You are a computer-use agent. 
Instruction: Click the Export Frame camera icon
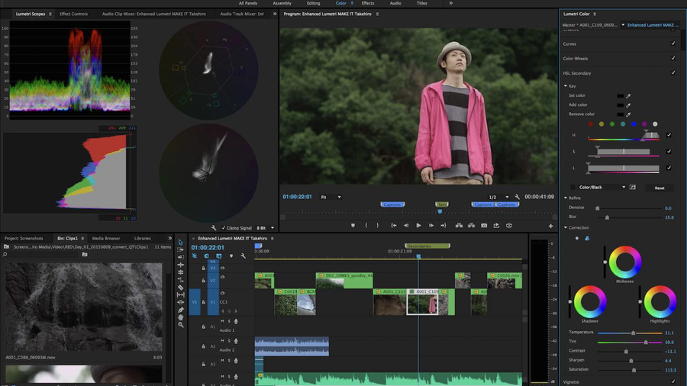(484, 225)
